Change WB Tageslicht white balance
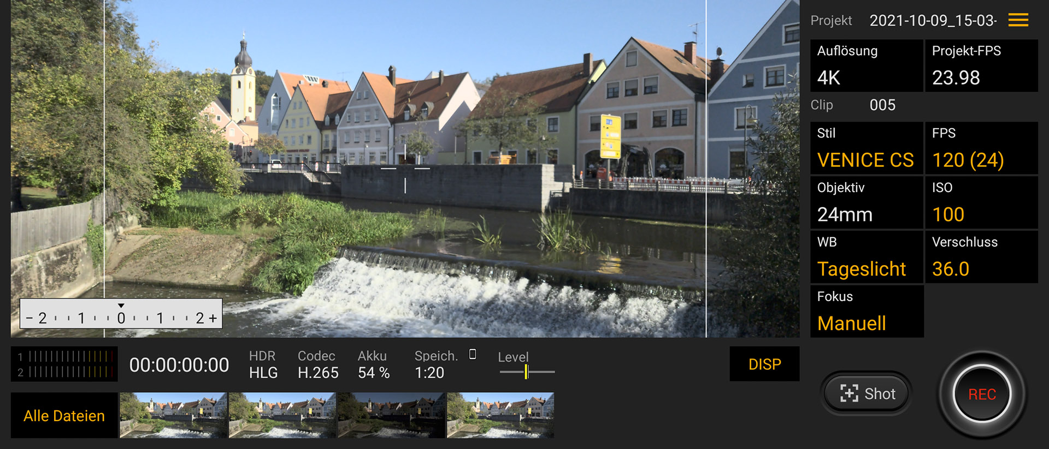Screen dimensions: 1049x449 (x=867, y=257)
